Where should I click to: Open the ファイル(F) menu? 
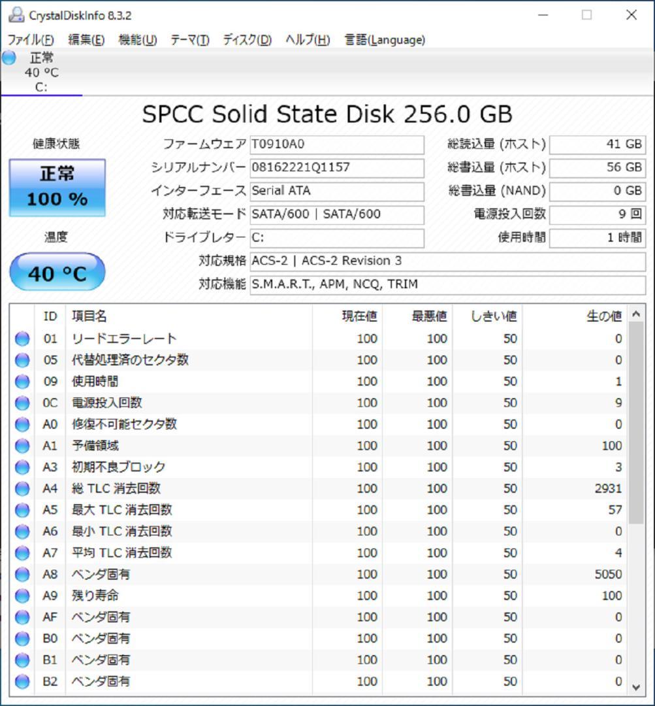[31, 40]
